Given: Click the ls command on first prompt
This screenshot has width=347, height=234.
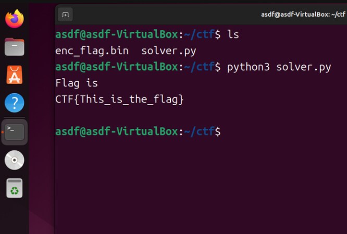Looking at the screenshot, I should pos(233,35).
